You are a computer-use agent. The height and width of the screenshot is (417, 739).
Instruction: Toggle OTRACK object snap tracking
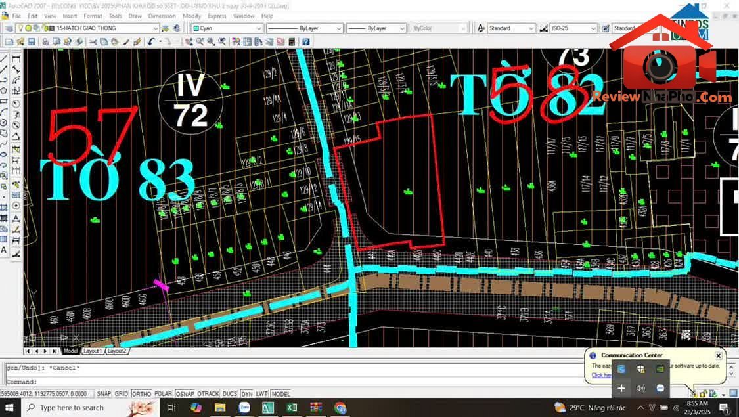click(x=208, y=393)
